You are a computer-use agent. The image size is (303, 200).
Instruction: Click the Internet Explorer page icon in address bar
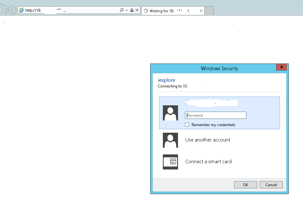click(x=21, y=10)
